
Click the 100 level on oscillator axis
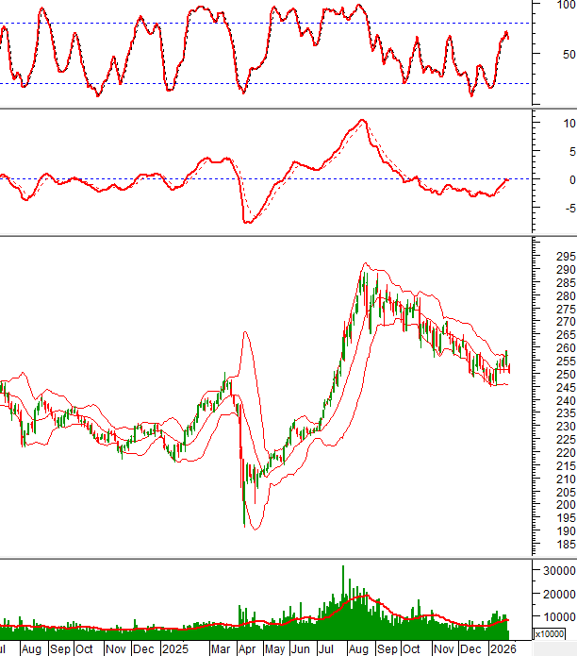point(564,6)
